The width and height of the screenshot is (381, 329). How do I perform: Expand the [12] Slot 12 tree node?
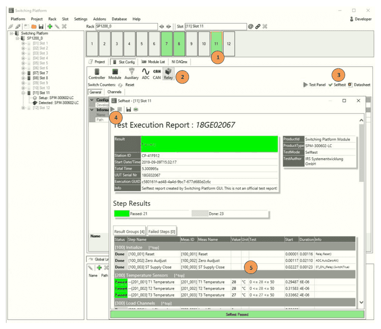point(23,108)
